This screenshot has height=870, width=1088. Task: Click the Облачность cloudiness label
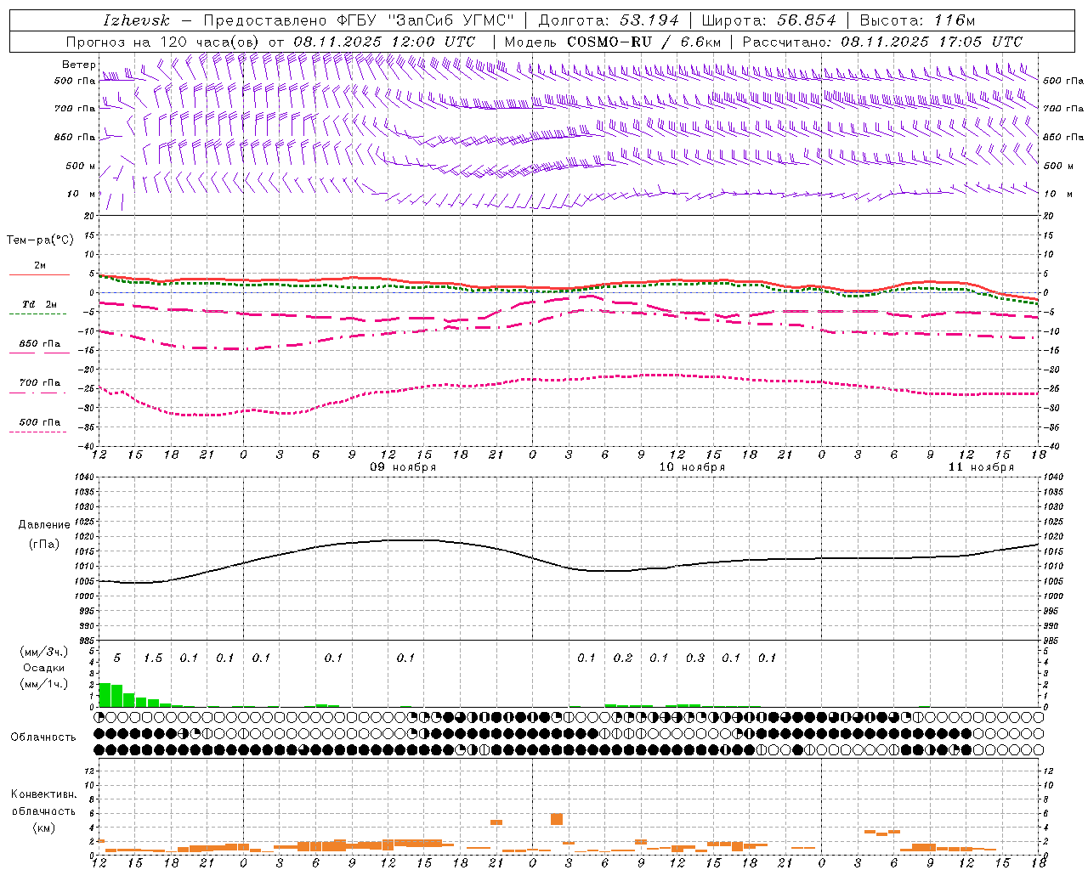[43, 737]
